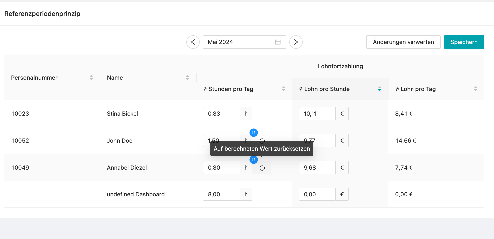Click blue user badge above Annabel Diezel hours

point(254,160)
